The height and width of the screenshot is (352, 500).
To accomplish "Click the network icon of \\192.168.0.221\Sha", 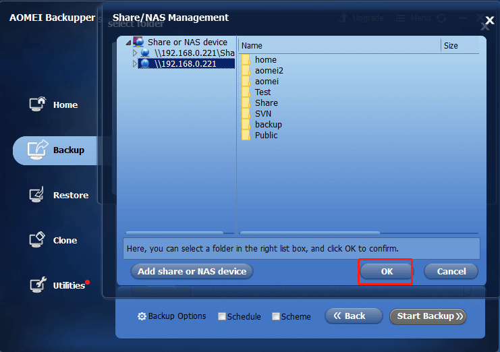I will pos(145,53).
